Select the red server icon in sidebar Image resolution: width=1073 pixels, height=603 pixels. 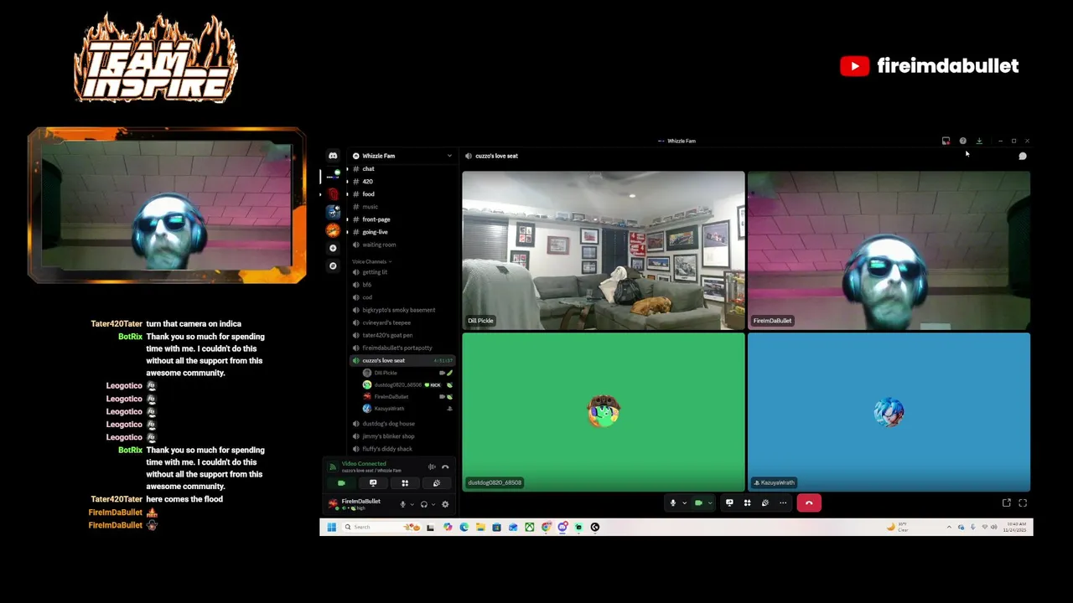(333, 194)
